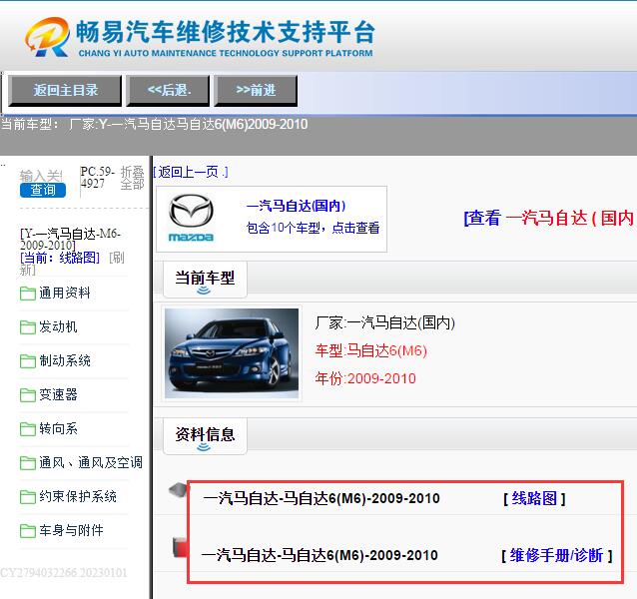Click the blue 查询 search button

[x=43, y=190]
